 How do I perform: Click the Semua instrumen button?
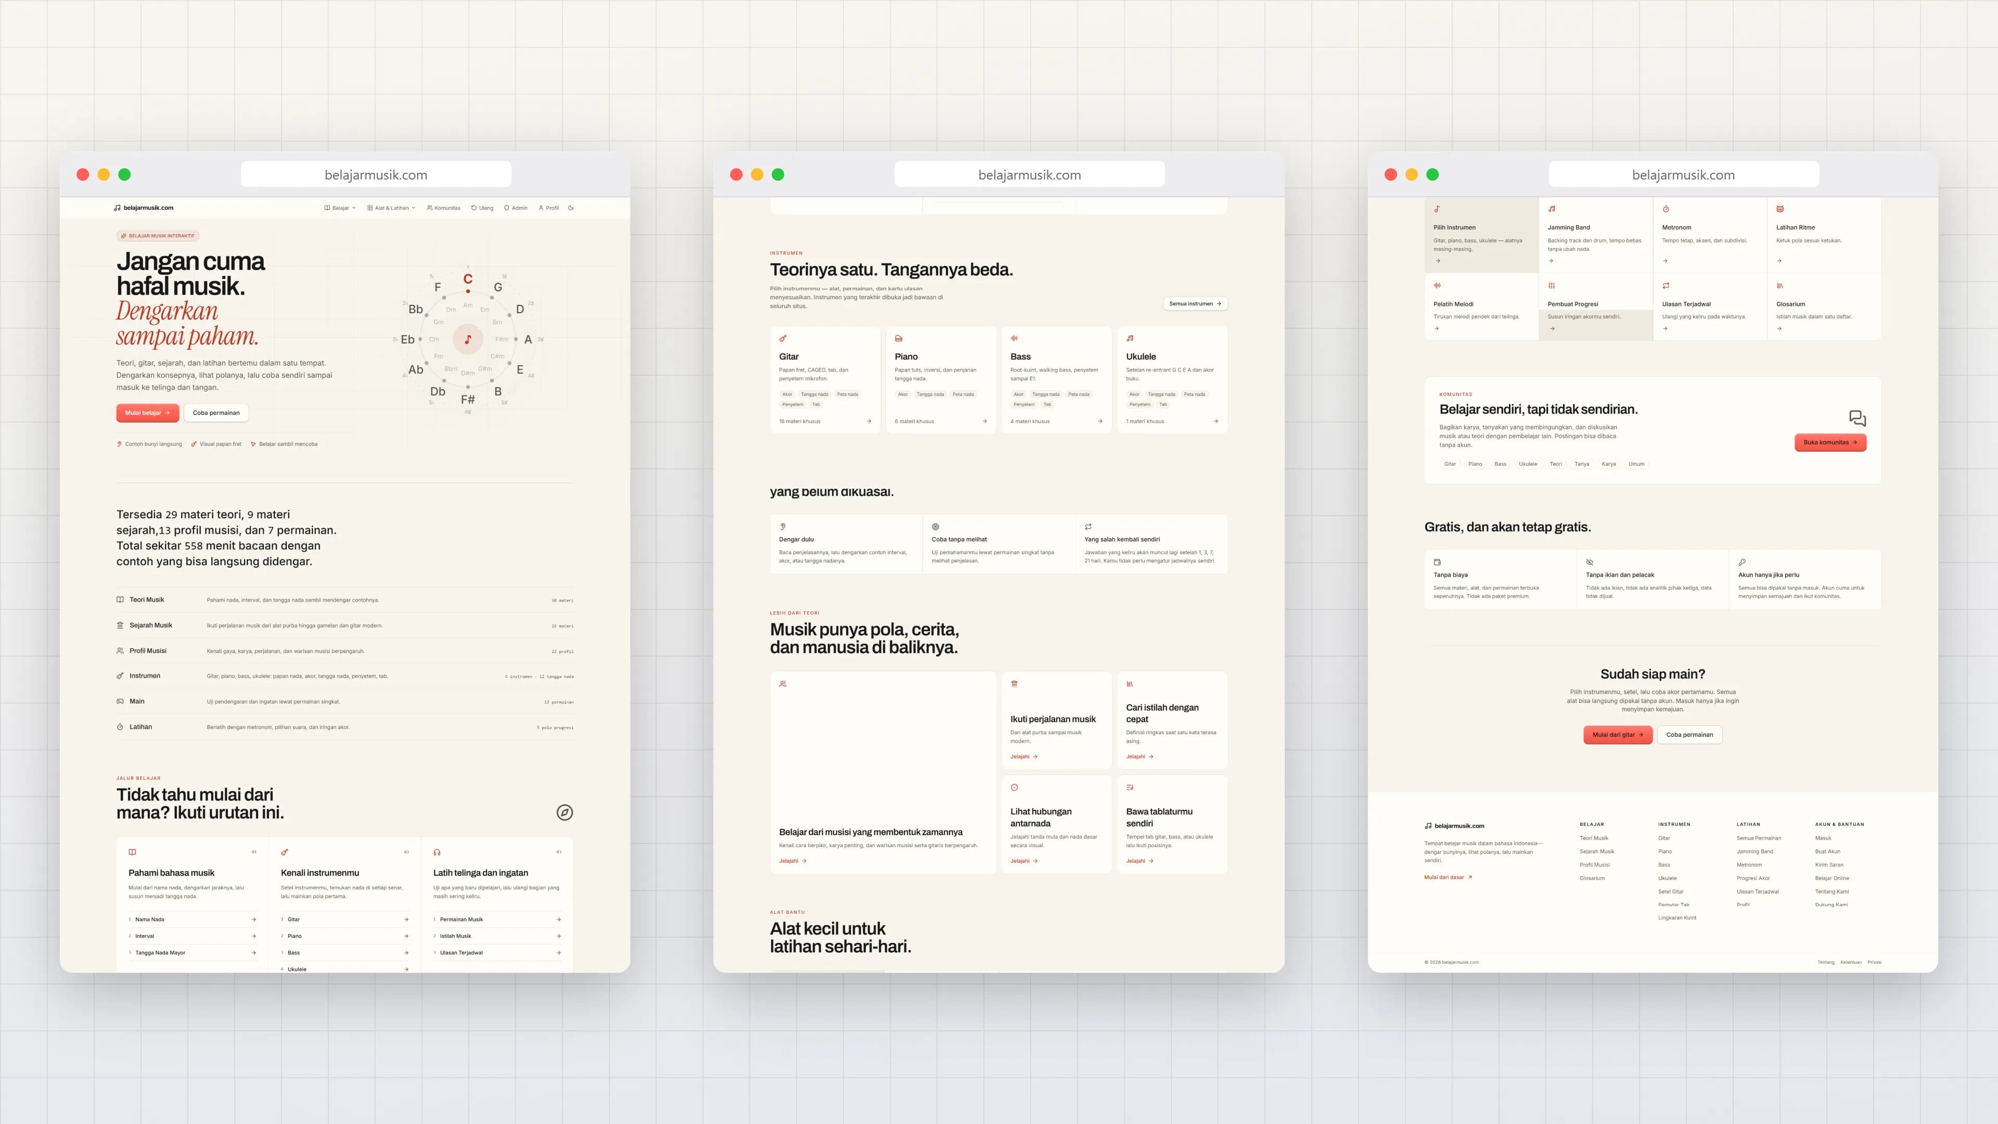pyautogui.click(x=1195, y=303)
